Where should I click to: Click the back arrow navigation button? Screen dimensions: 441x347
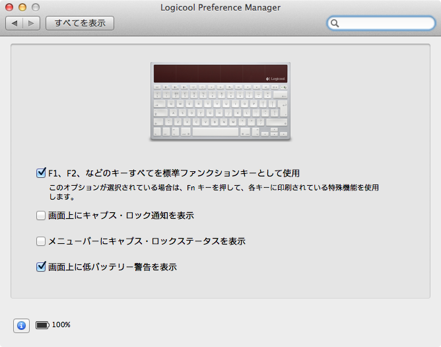(15, 23)
